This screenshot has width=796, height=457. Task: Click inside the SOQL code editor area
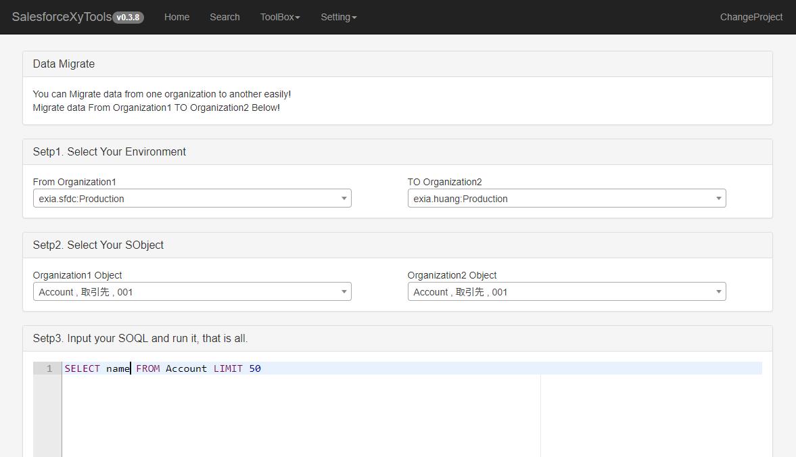[x=412, y=409]
